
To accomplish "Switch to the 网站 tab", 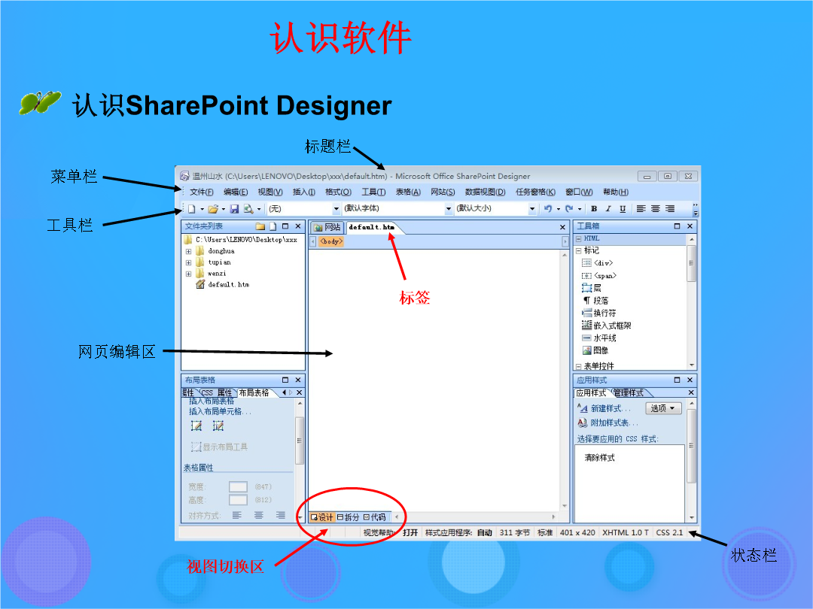I will (x=327, y=227).
